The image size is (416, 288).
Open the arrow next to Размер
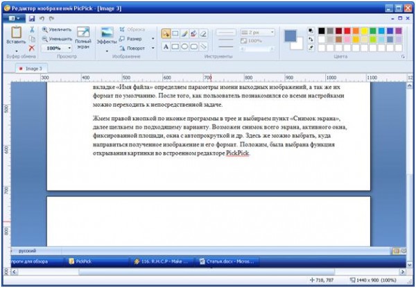(153, 39)
